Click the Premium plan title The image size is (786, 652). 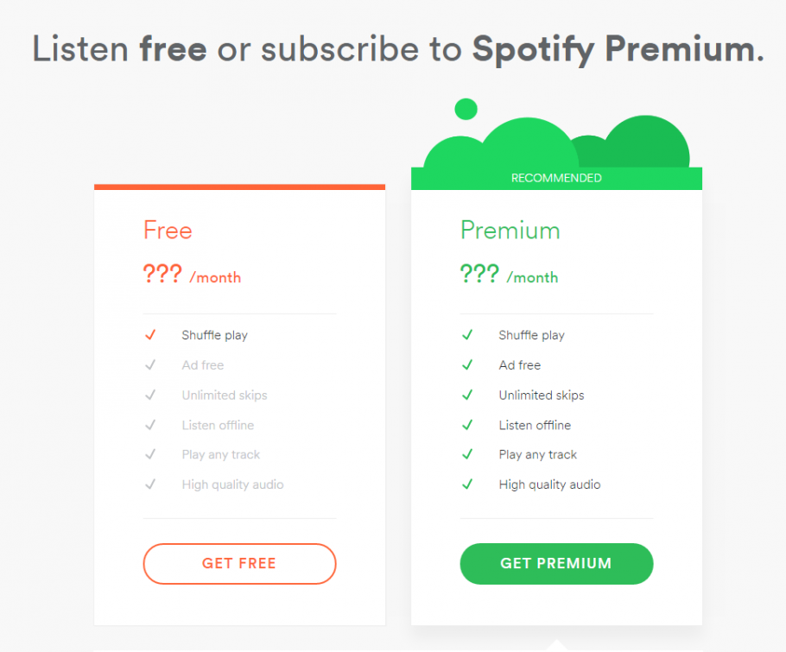click(x=510, y=231)
